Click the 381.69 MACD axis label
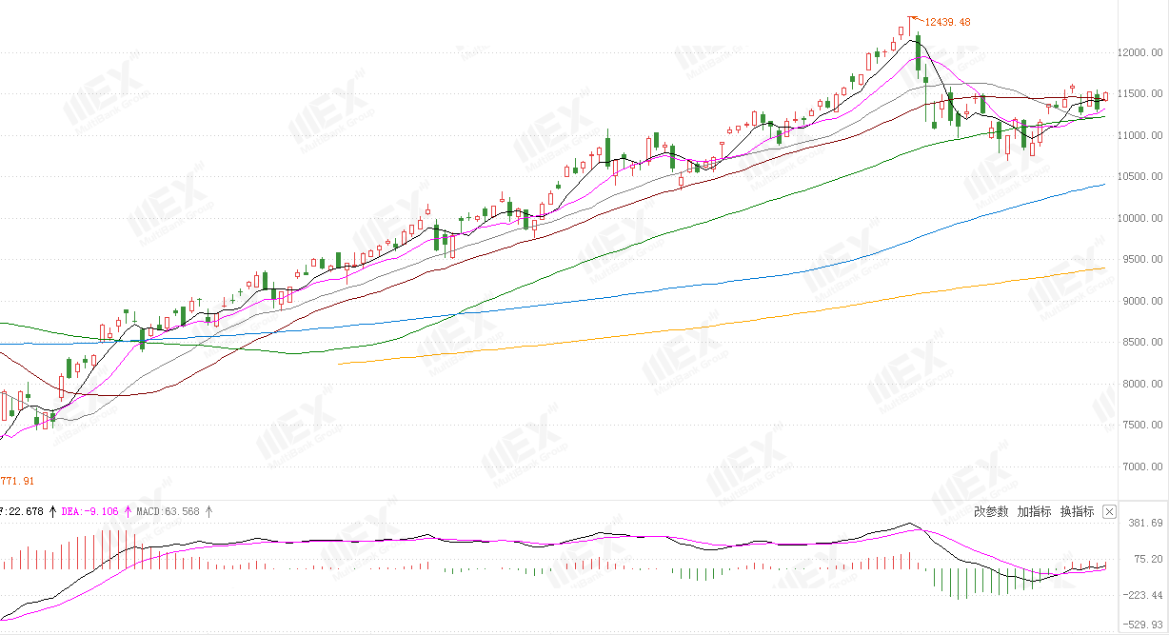 (1144, 524)
